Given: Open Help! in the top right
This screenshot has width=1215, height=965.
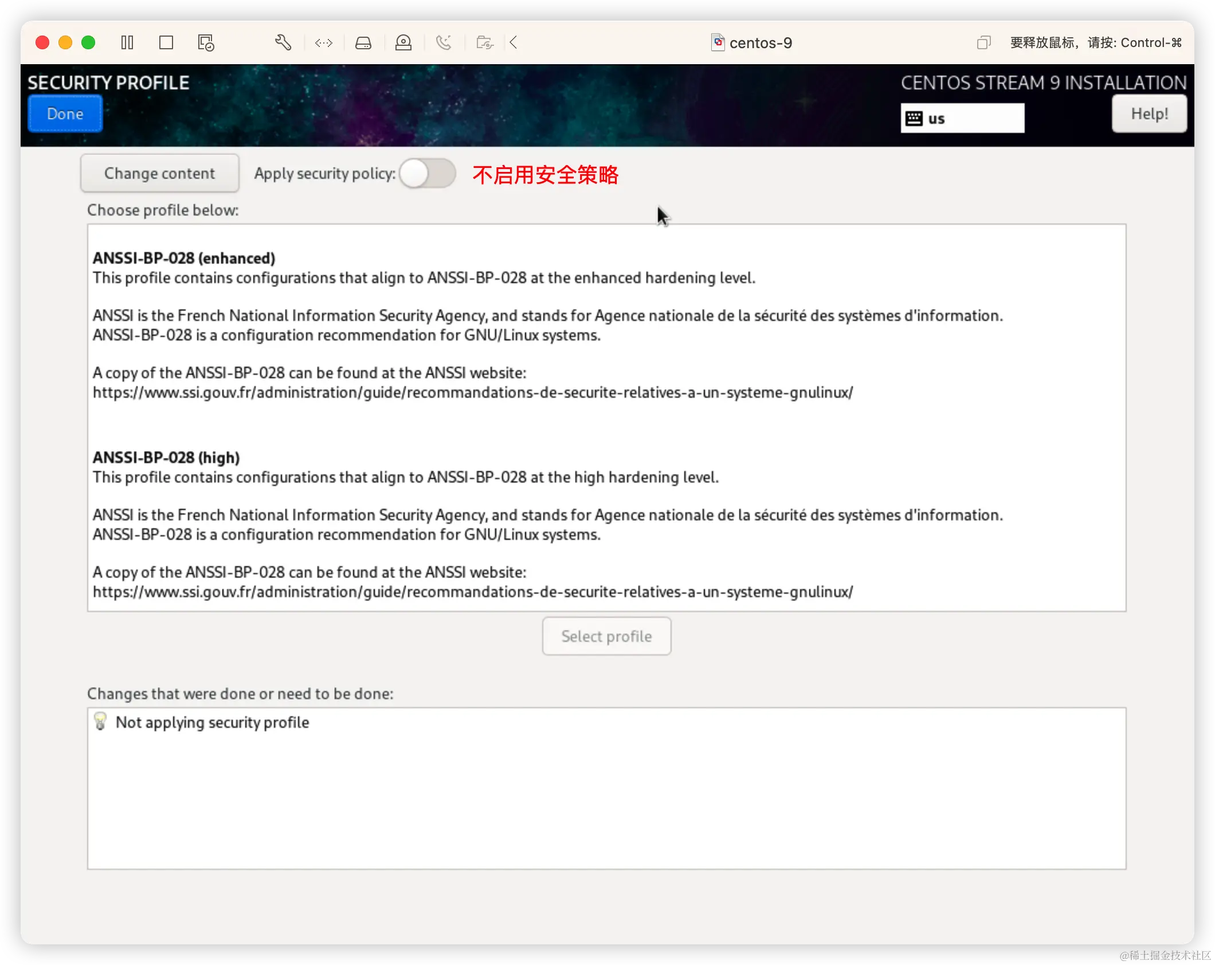Looking at the screenshot, I should [1149, 113].
